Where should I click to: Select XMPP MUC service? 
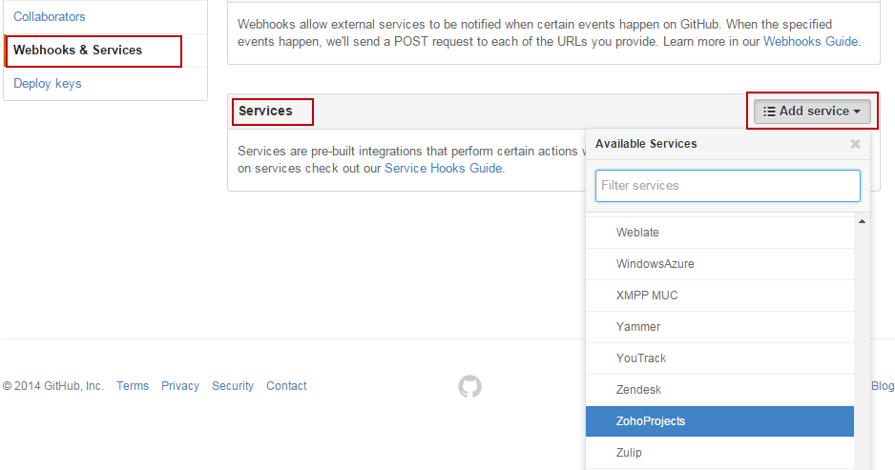[x=647, y=296]
